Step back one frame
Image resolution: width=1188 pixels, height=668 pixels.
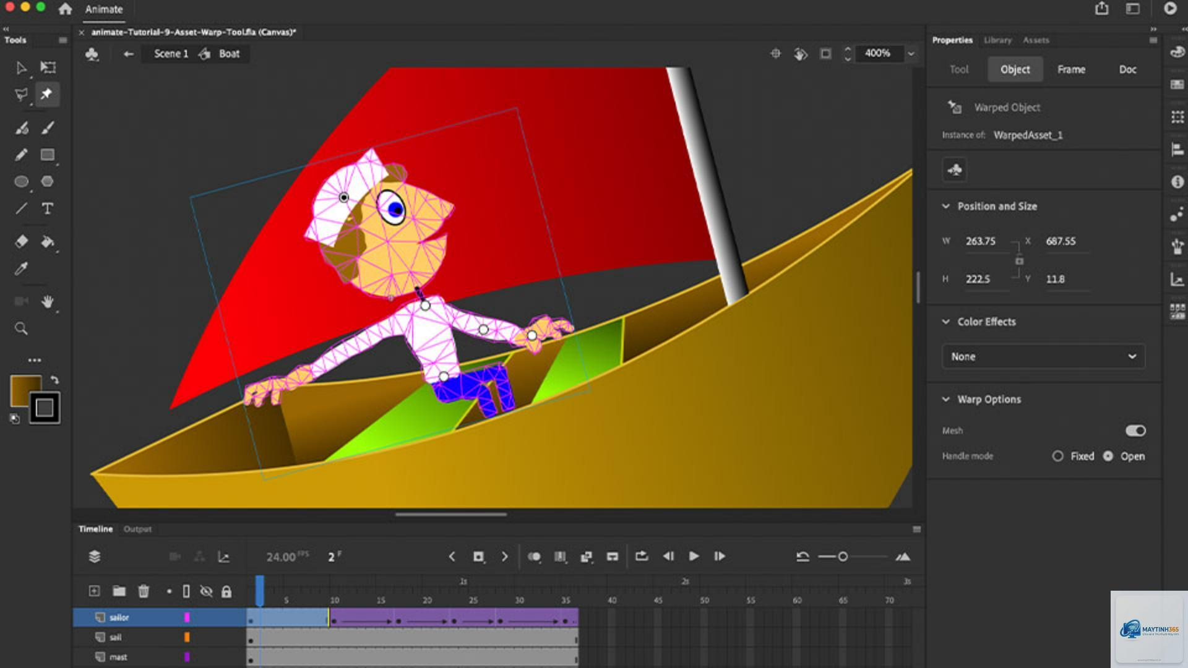coord(668,556)
